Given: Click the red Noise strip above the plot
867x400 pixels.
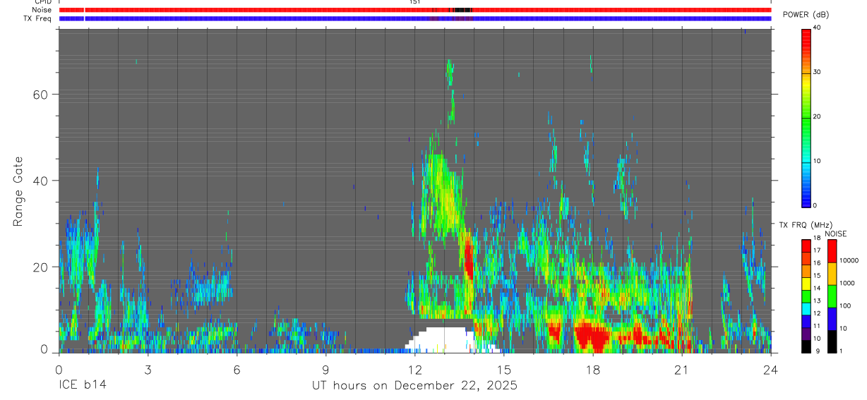Looking at the screenshot, I should tap(415, 10).
